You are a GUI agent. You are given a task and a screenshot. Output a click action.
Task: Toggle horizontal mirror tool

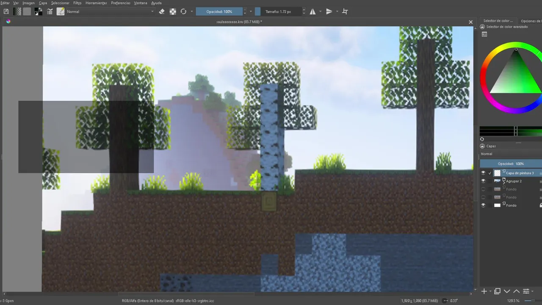312,12
